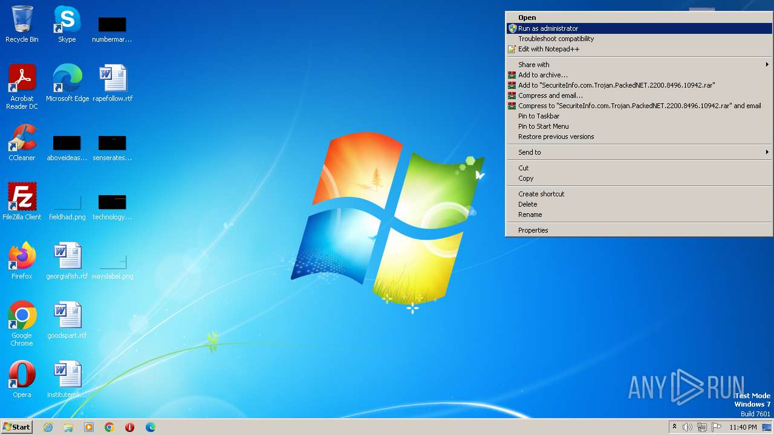The width and height of the screenshot is (774, 435).
Task: Choose Compress and email...
Action: pyautogui.click(x=639, y=95)
